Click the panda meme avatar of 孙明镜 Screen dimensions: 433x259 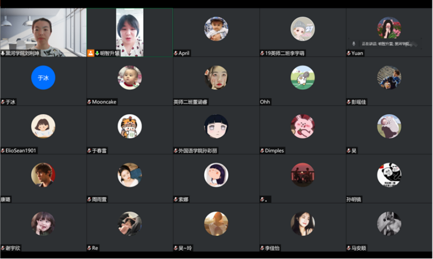click(389, 175)
